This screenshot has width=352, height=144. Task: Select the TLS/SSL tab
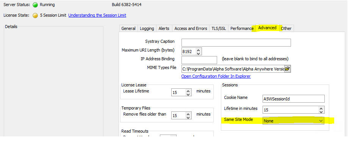click(219, 28)
